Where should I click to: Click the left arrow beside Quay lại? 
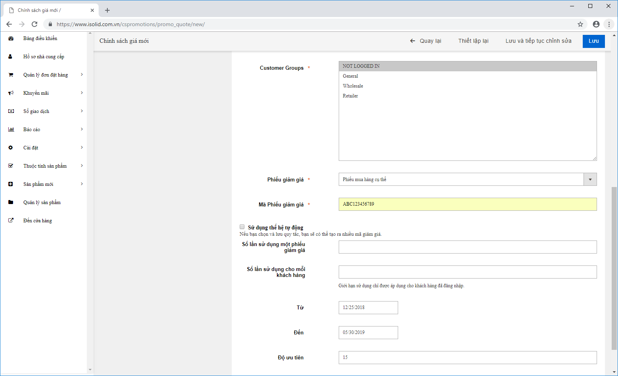click(412, 41)
